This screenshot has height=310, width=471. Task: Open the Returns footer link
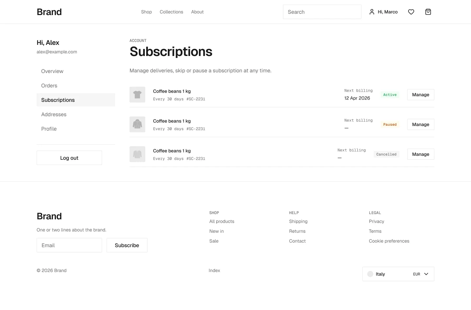pyautogui.click(x=297, y=231)
